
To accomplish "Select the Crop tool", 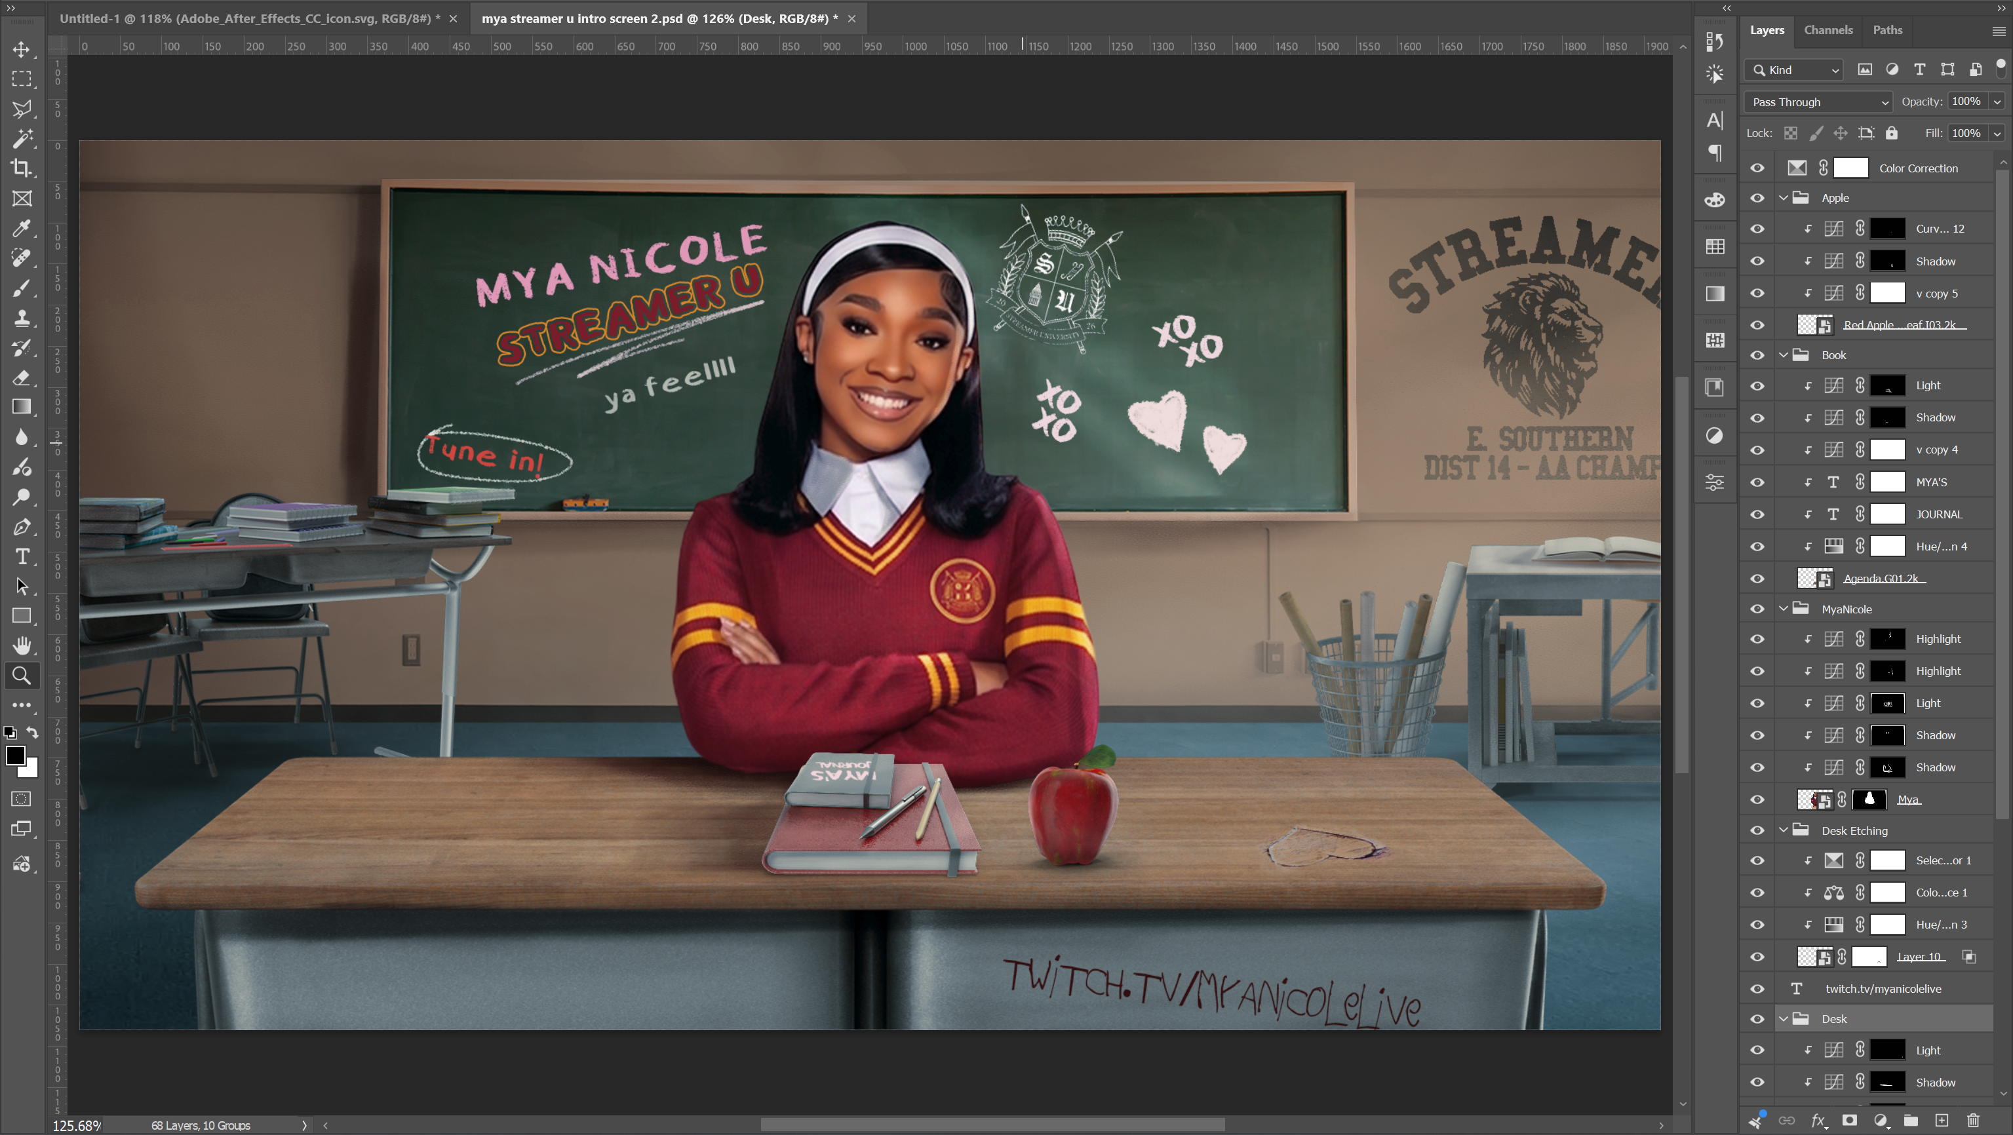I will [x=21, y=168].
